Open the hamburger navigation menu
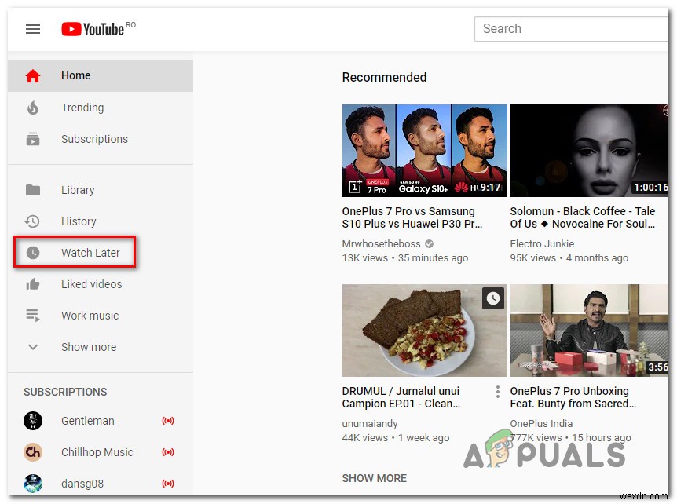677x504 pixels. [32, 28]
